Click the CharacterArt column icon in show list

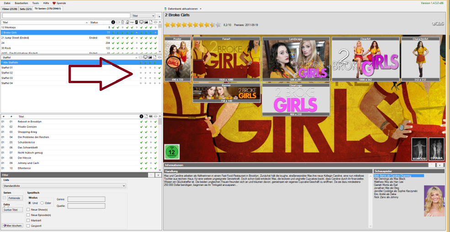(x=122, y=22)
